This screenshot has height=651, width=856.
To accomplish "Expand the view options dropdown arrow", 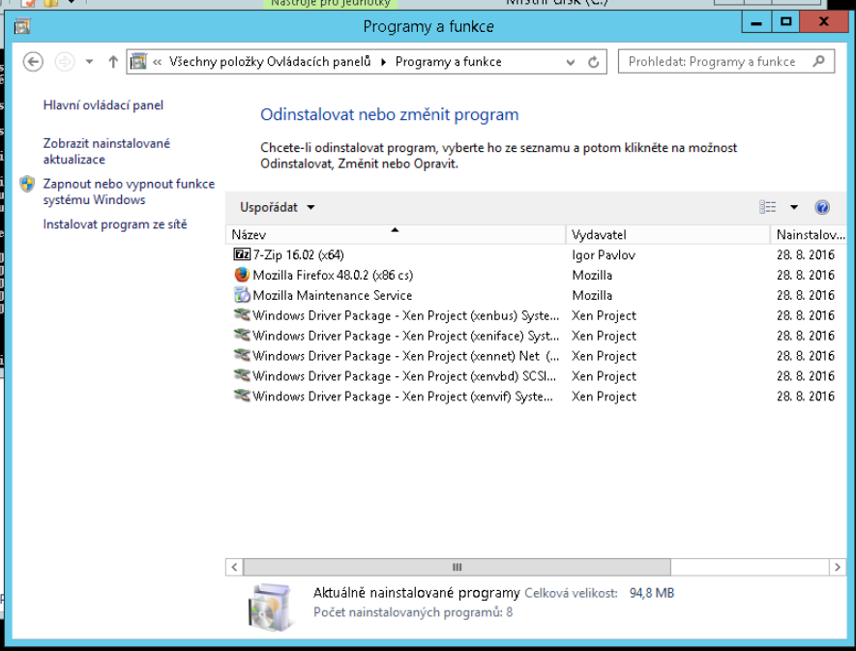I will pos(794,207).
